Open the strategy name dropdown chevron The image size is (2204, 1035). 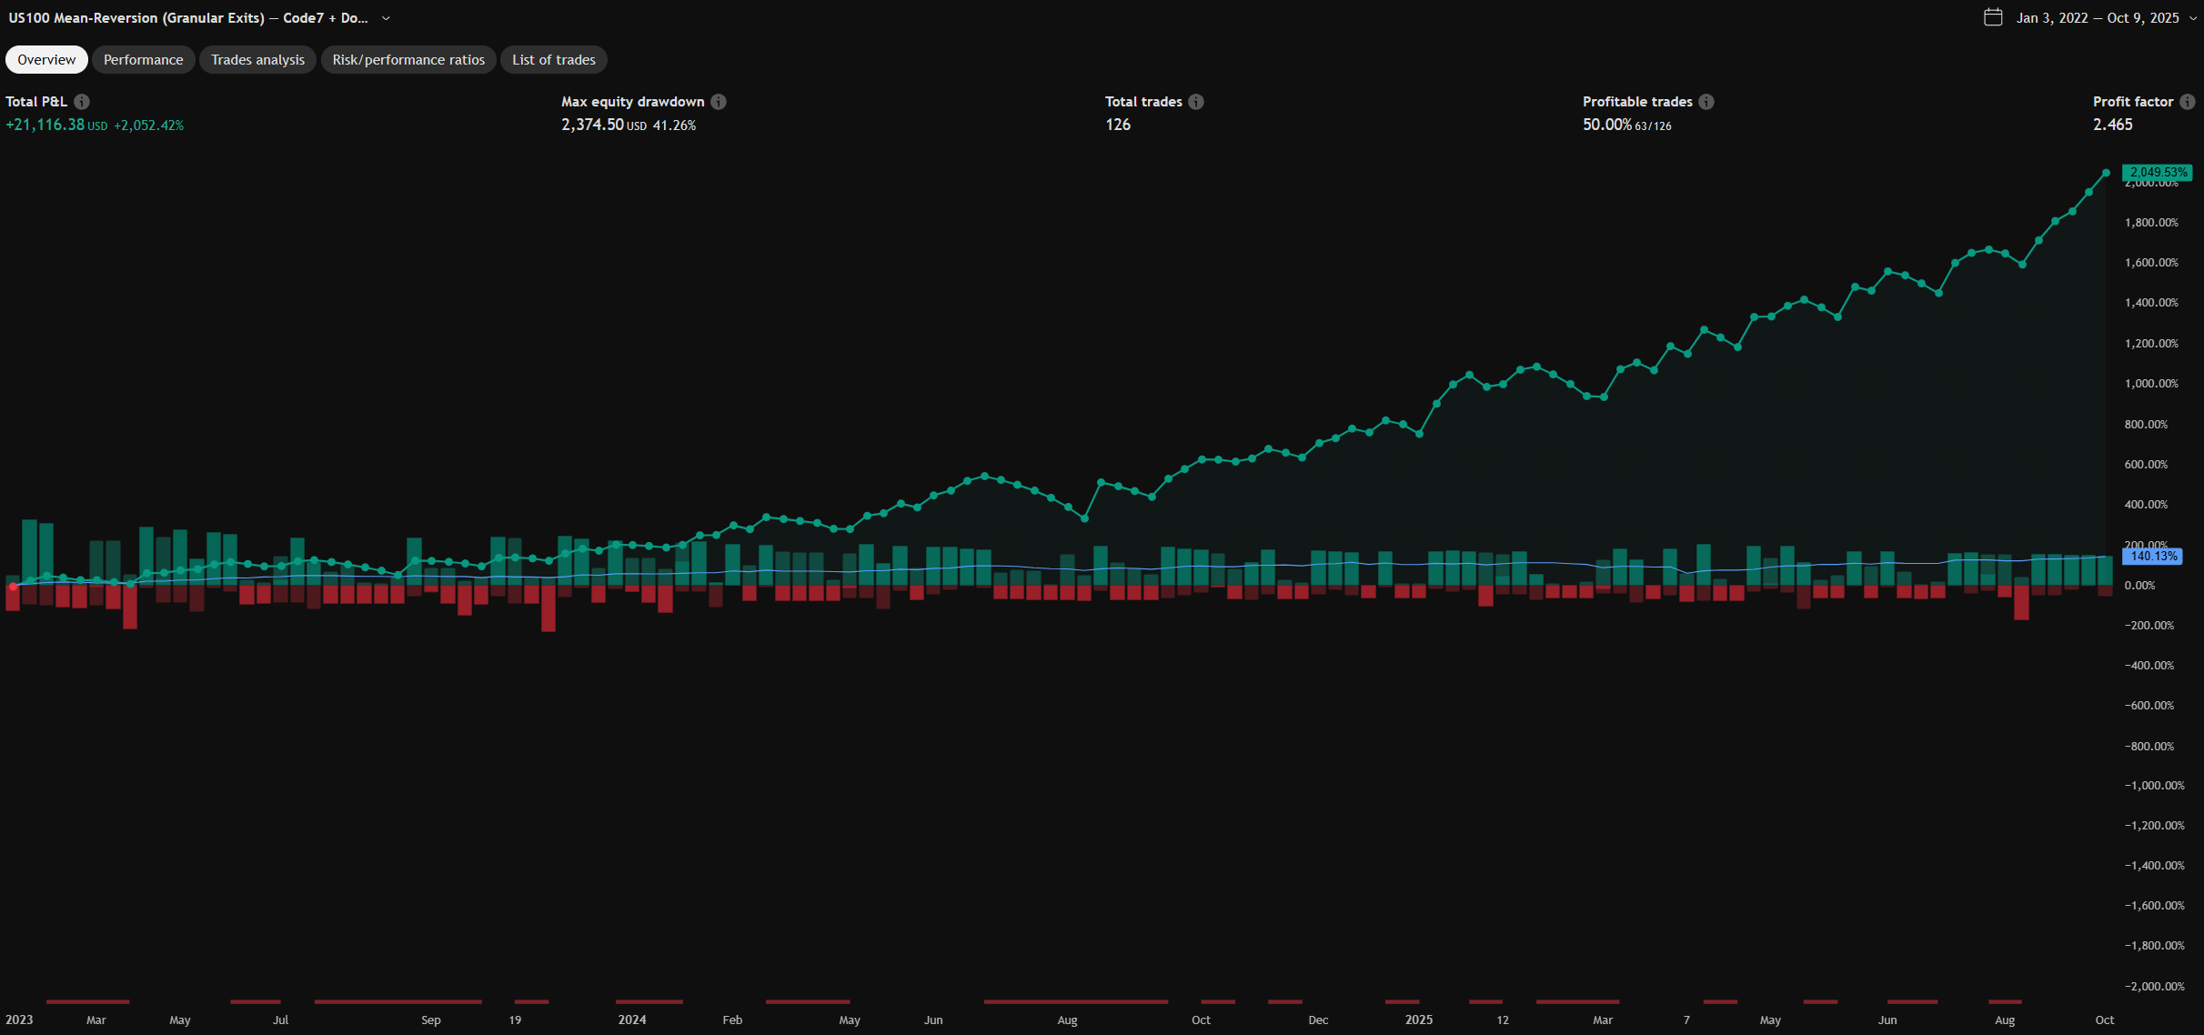386,18
